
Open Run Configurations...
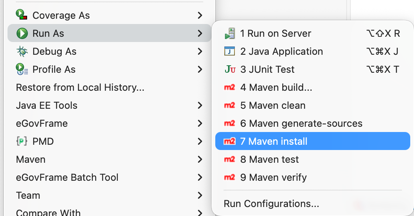271,204
